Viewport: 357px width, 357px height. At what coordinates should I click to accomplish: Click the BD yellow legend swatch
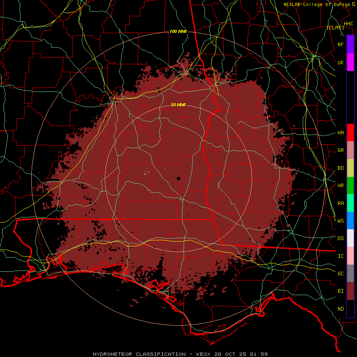[x=350, y=168]
